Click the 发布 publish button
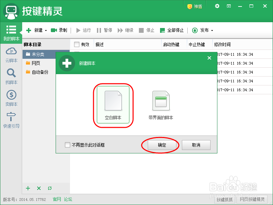This screenshot has height=205, width=273. tap(200, 30)
